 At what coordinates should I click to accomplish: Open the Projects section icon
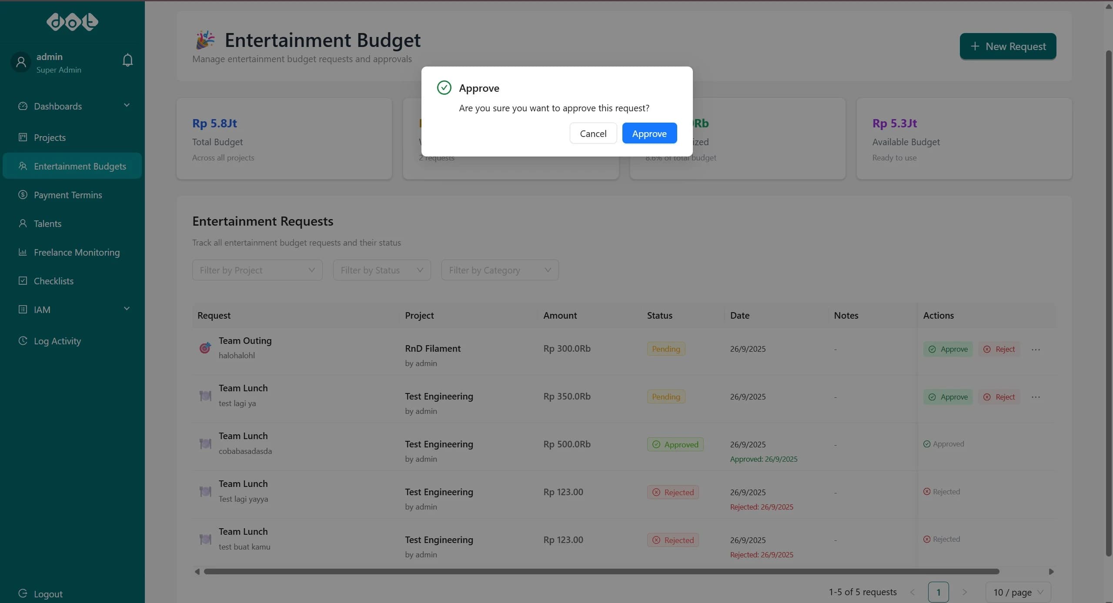click(23, 137)
